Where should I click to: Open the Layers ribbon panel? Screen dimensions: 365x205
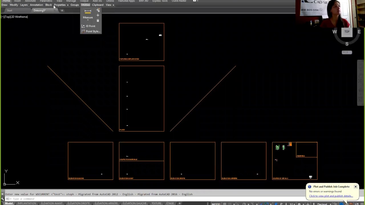tap(24, 5)
